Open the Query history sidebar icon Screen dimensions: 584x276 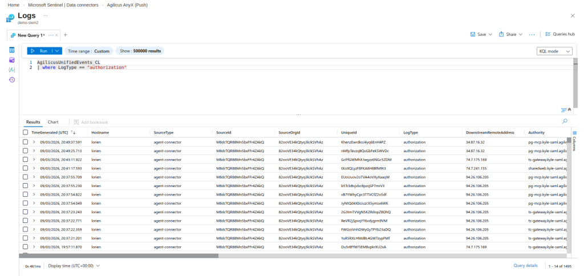11,80
